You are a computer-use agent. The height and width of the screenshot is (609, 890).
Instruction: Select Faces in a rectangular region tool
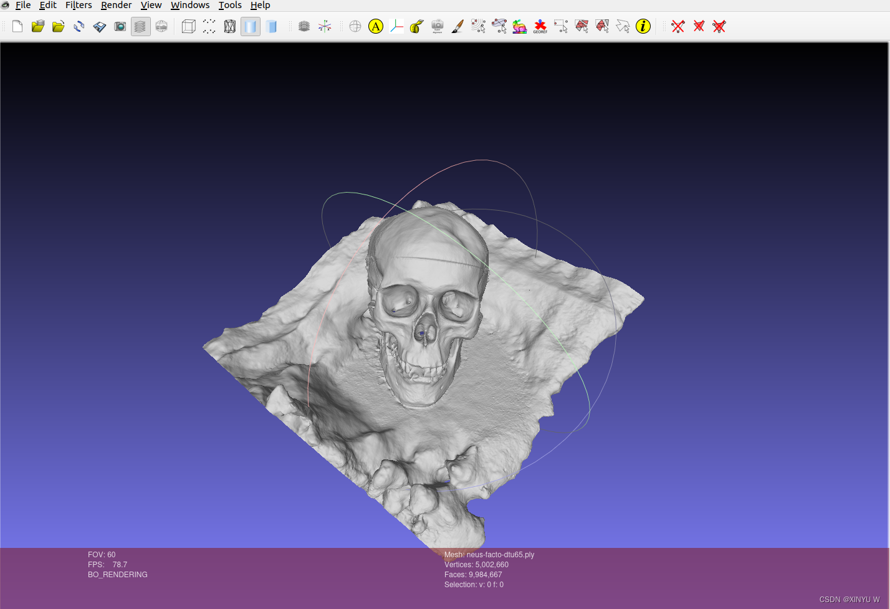click(x=581, y=26)
